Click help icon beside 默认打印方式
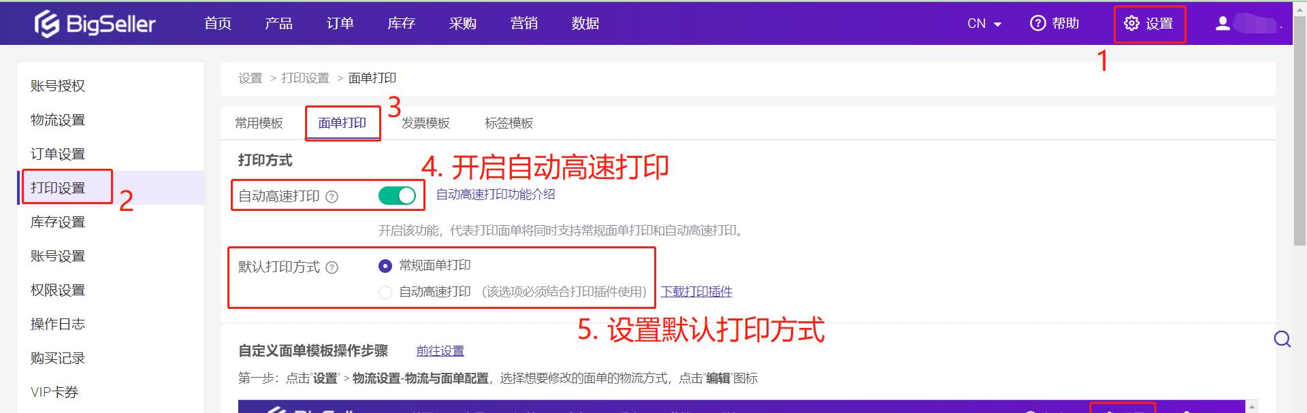 coord(332,267)
